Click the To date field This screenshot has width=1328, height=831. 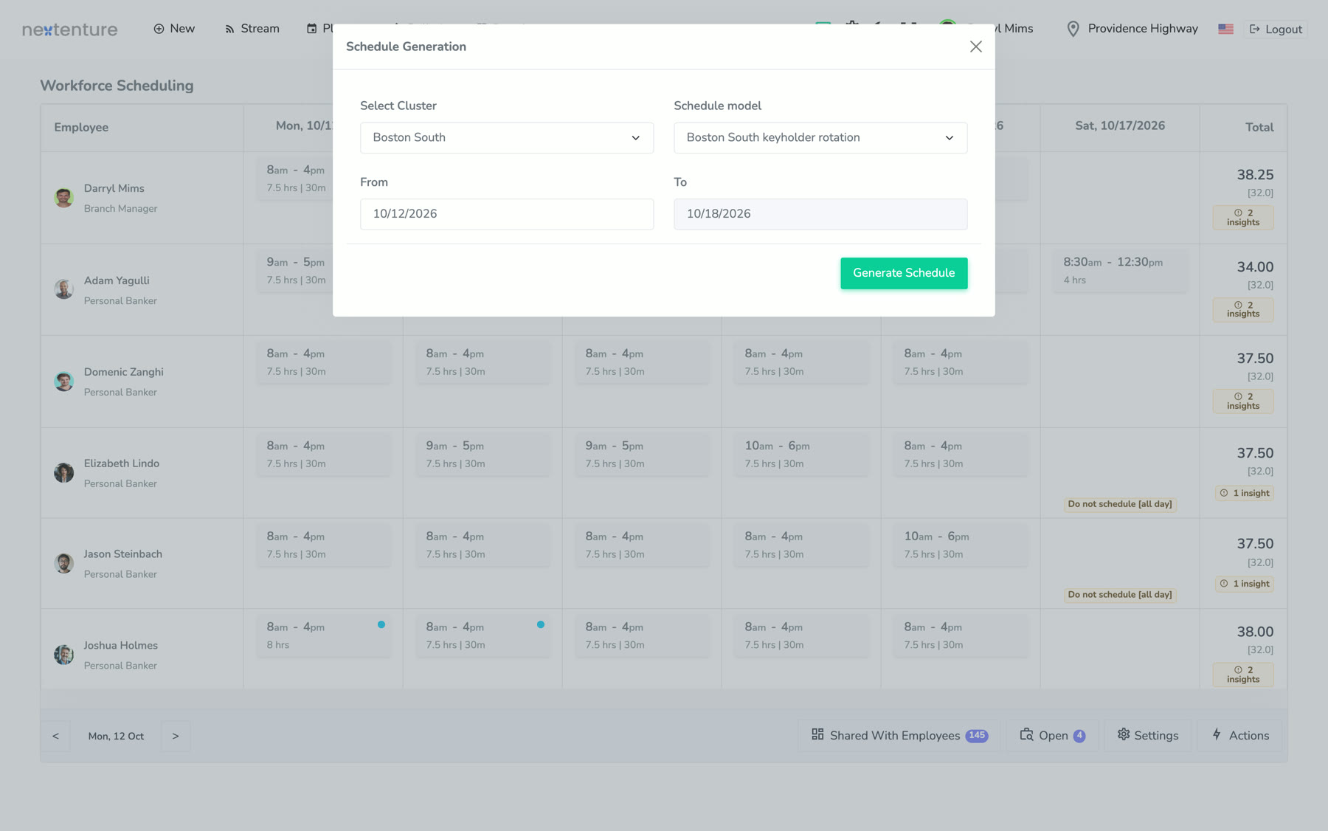click(820, 214)
